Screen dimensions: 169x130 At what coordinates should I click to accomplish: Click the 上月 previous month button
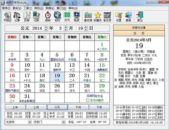coord(36,107)
